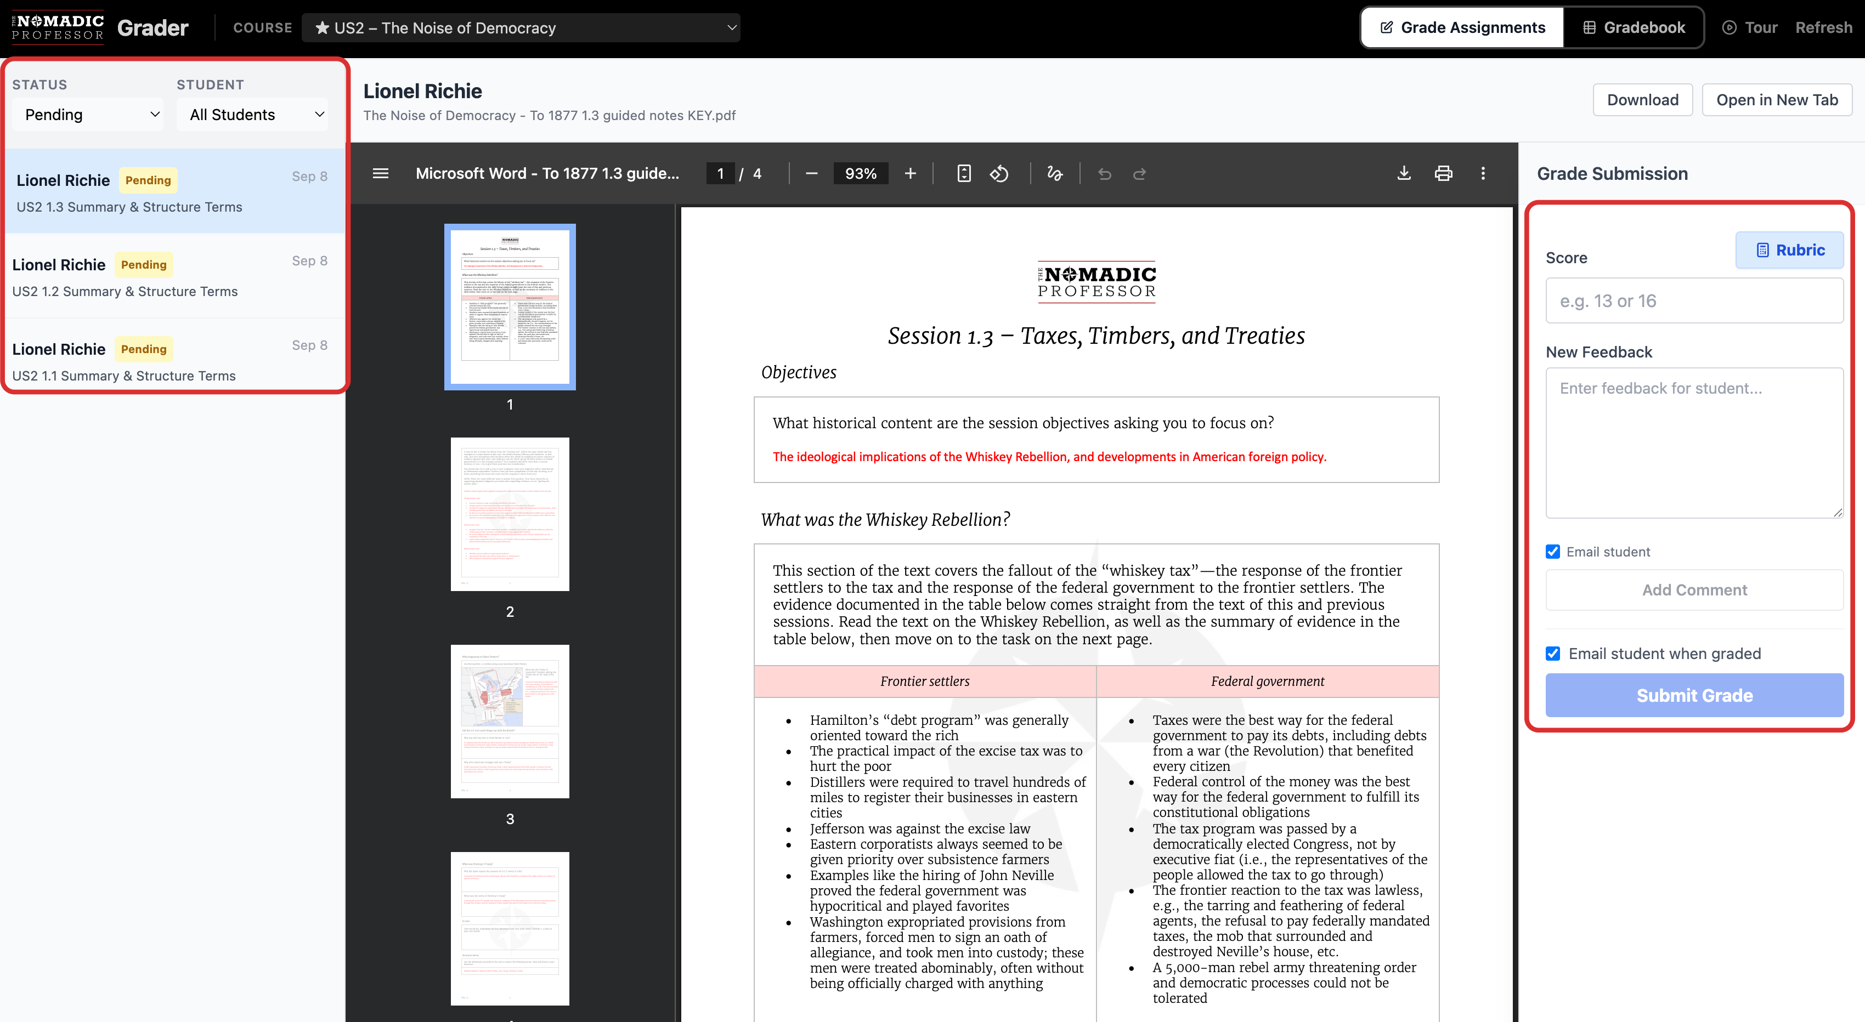The height and width of the screenshot is (1022, 1865).
Task: Open page 1 thumbnail
Action: (x=510, y=307)
